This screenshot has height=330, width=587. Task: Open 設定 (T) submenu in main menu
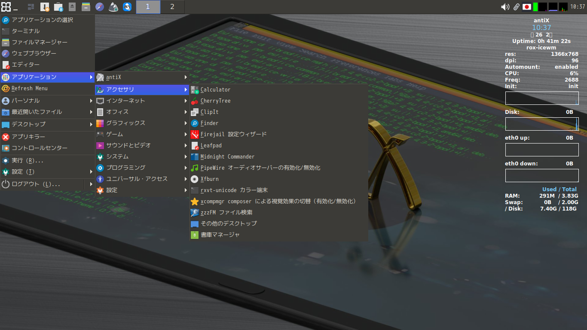pyautogui.click(x=47, y=172)
